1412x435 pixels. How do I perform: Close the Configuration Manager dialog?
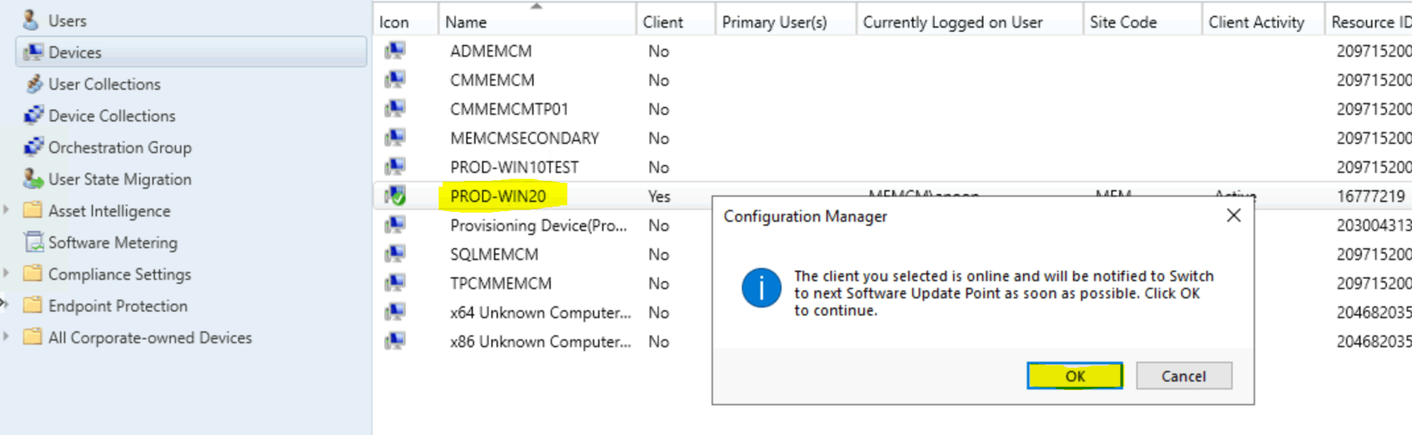click(1233, 215)
